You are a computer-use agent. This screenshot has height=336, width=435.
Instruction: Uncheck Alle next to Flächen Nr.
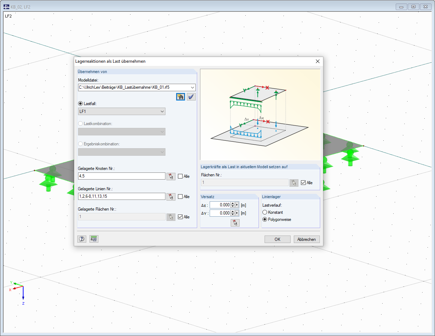(303, 183)
